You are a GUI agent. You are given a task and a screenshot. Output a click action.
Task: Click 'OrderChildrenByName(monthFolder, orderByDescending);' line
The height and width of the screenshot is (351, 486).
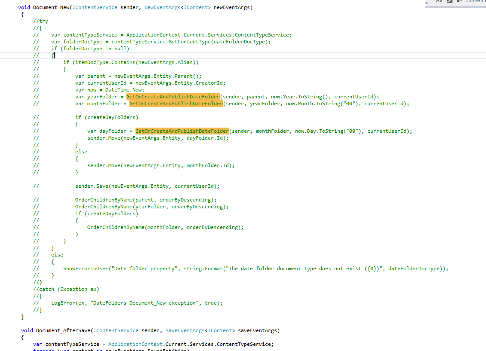pos(165,227)
